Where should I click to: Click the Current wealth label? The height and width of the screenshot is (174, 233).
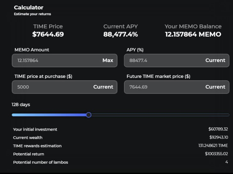28,137
